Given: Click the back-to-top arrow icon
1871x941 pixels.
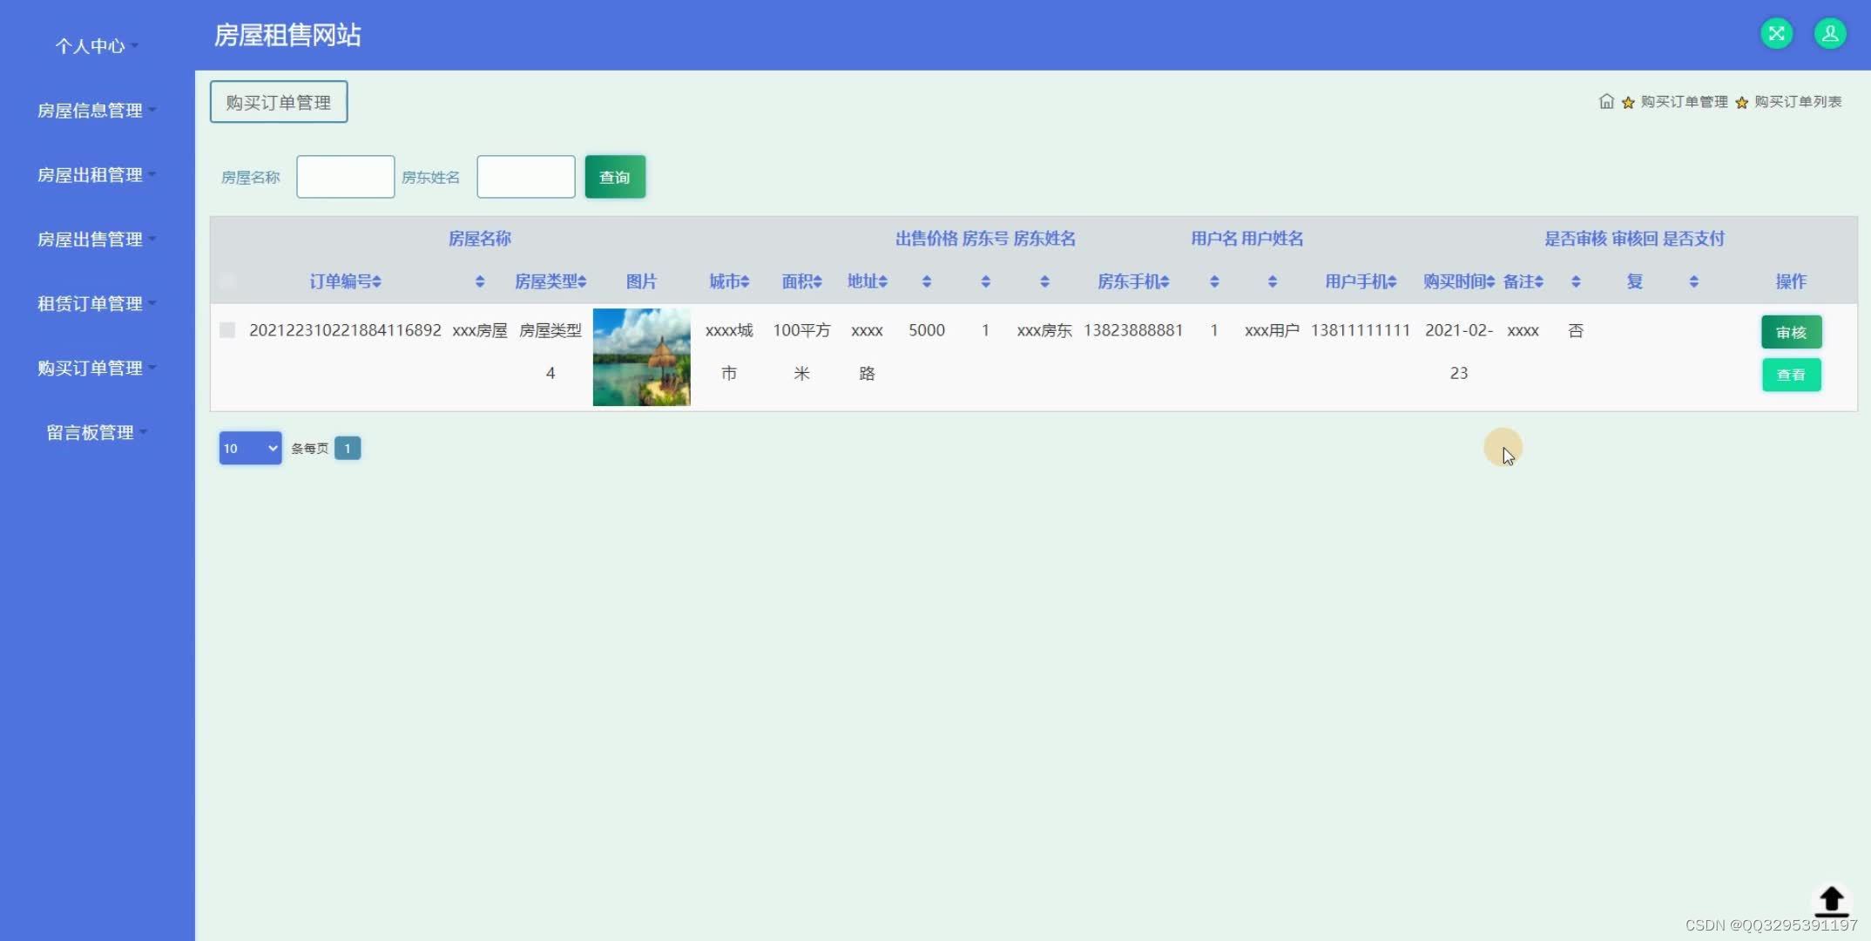Looking at the screenshot, I should tap(1831, 901).
